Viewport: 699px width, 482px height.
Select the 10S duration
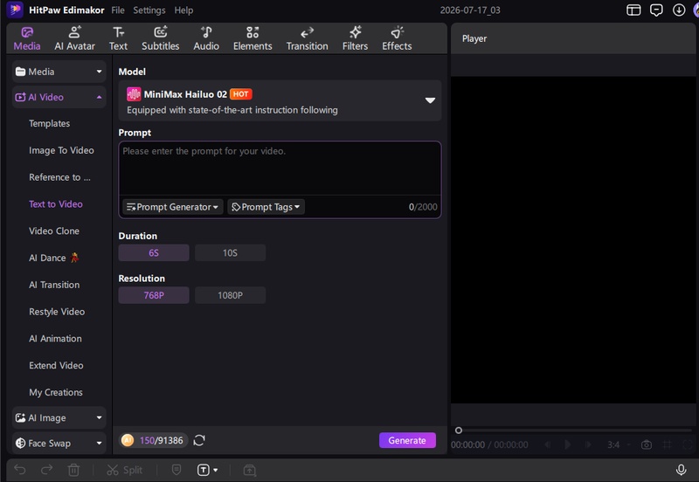click(230, 253)
